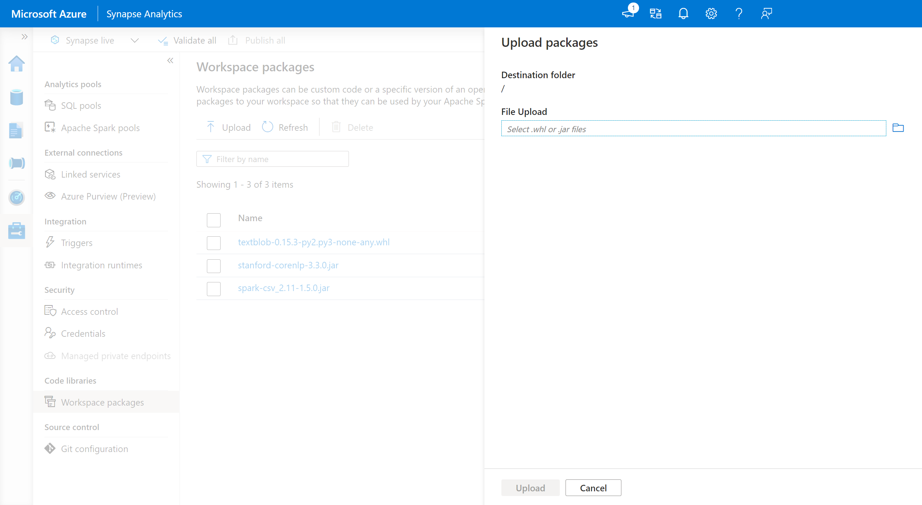The height and width of the screenshot is (505, 922).
Task: Open Apache Spark pools menu item
Action: (x=100, y=128)
